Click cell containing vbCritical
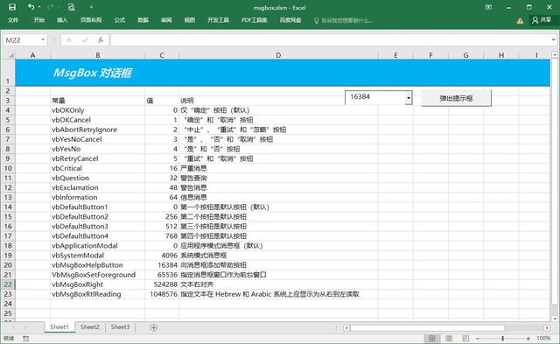Viewport: 560px width, 344px height. [97, 168]
